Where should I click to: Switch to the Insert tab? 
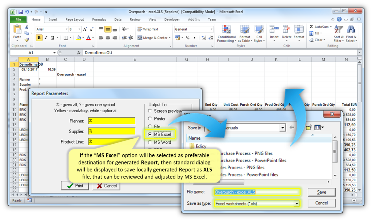pyautogui.click(x=53, y=19)
